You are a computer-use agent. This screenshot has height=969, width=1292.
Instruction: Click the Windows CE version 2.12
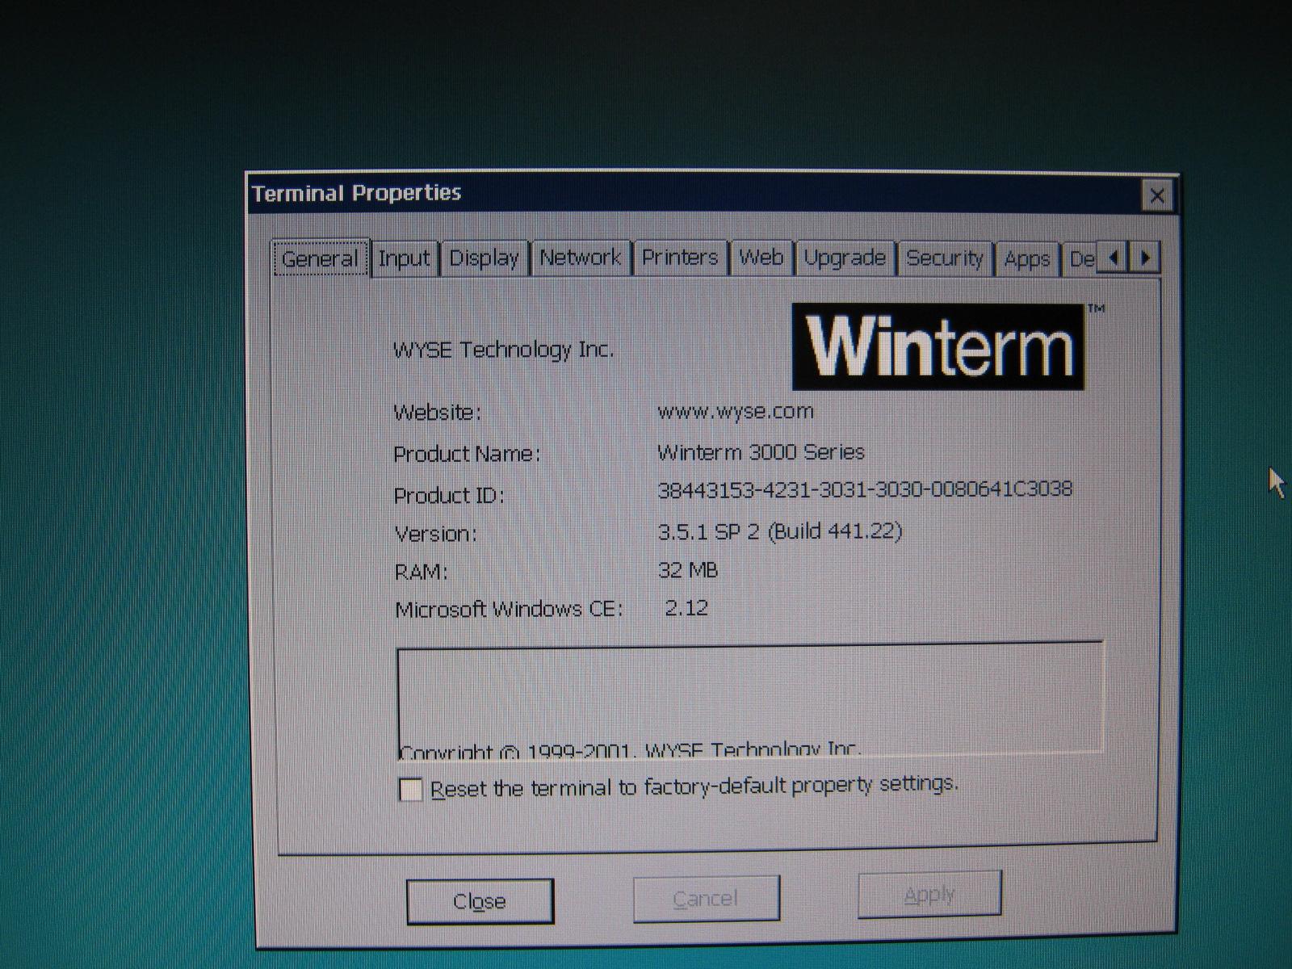(686, 608)
